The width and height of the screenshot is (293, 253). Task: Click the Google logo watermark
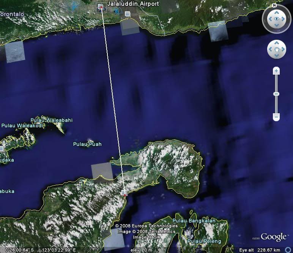(274, 237)
